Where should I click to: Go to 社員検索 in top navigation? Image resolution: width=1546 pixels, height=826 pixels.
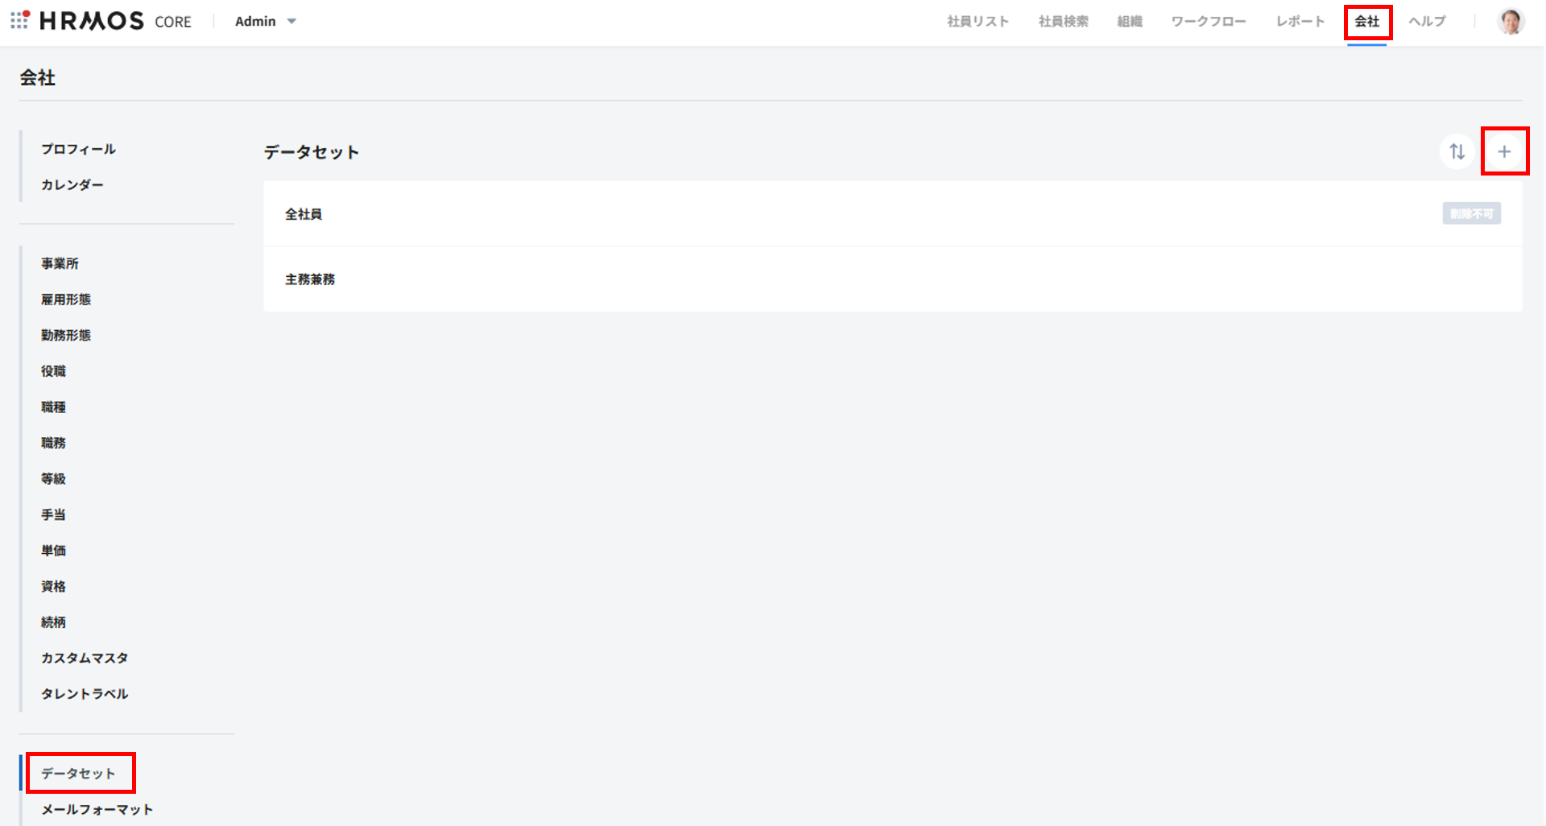1063,22
